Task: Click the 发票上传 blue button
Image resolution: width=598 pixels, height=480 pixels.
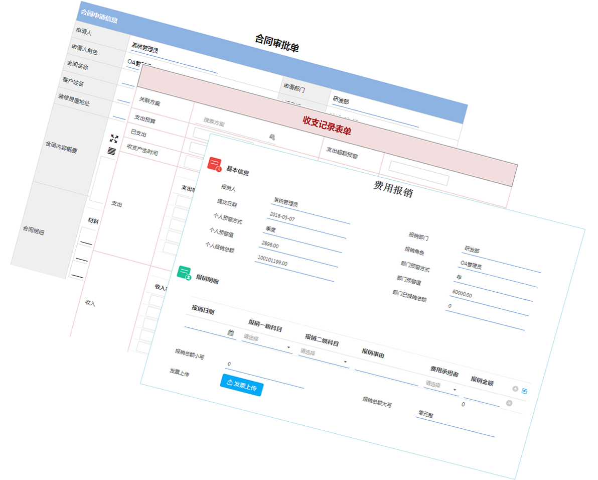Action: (242, 386)
